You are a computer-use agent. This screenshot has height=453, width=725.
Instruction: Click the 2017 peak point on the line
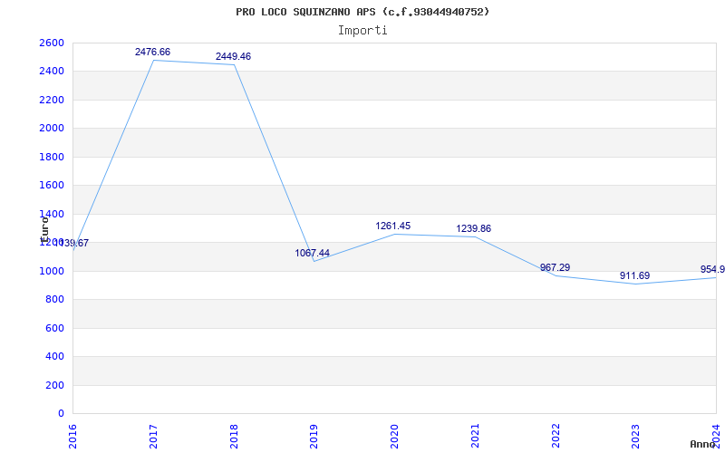tap(153, 60)
